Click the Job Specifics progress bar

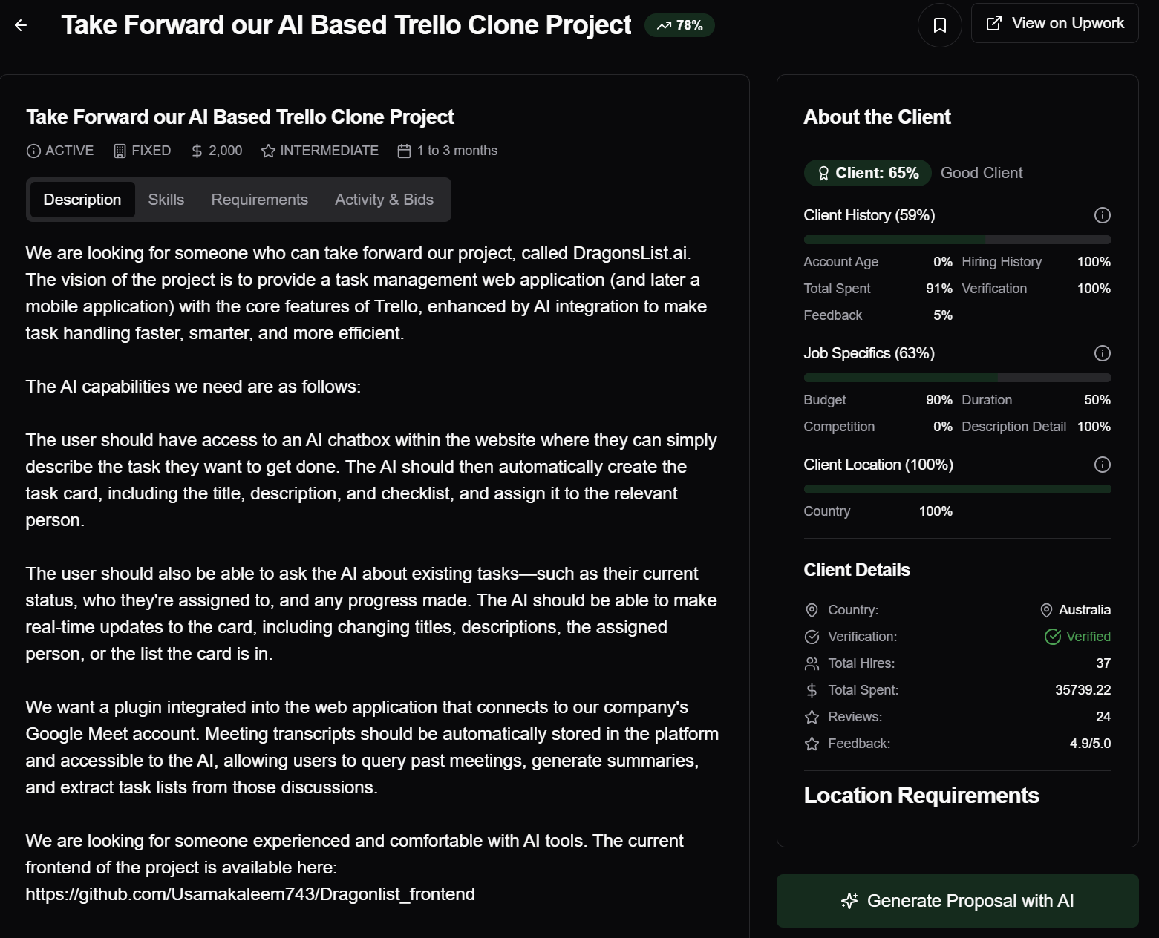[957, 378]
